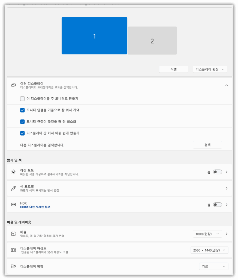Click the 식별 (Identify) button
The width and height of the screenshot is (238, 280).
pyautogui.click(x=174, y=69)
